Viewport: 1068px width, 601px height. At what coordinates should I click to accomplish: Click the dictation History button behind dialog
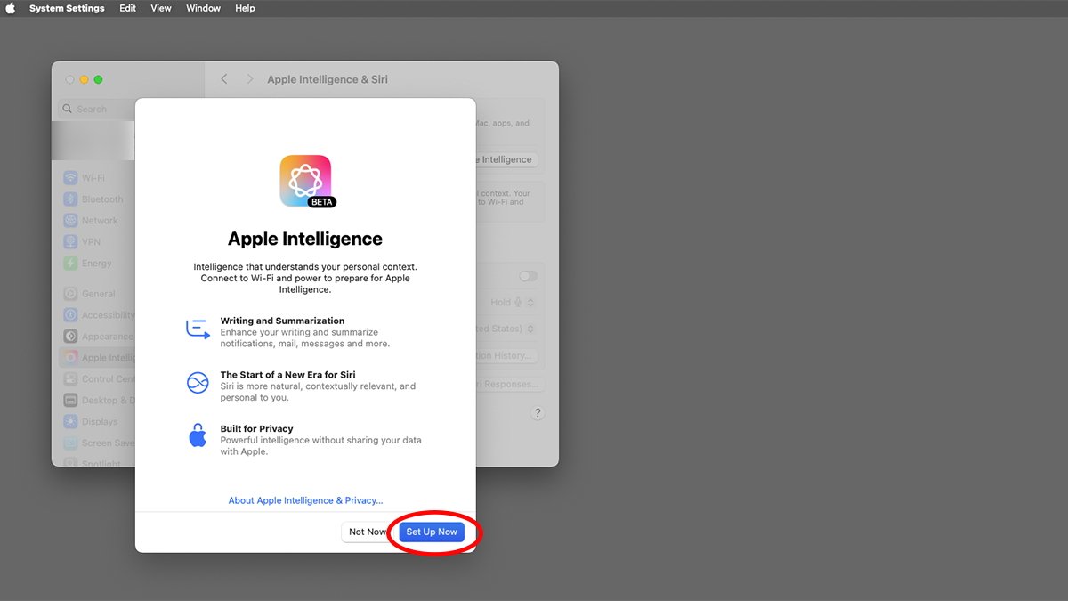(x=507, y=355)
